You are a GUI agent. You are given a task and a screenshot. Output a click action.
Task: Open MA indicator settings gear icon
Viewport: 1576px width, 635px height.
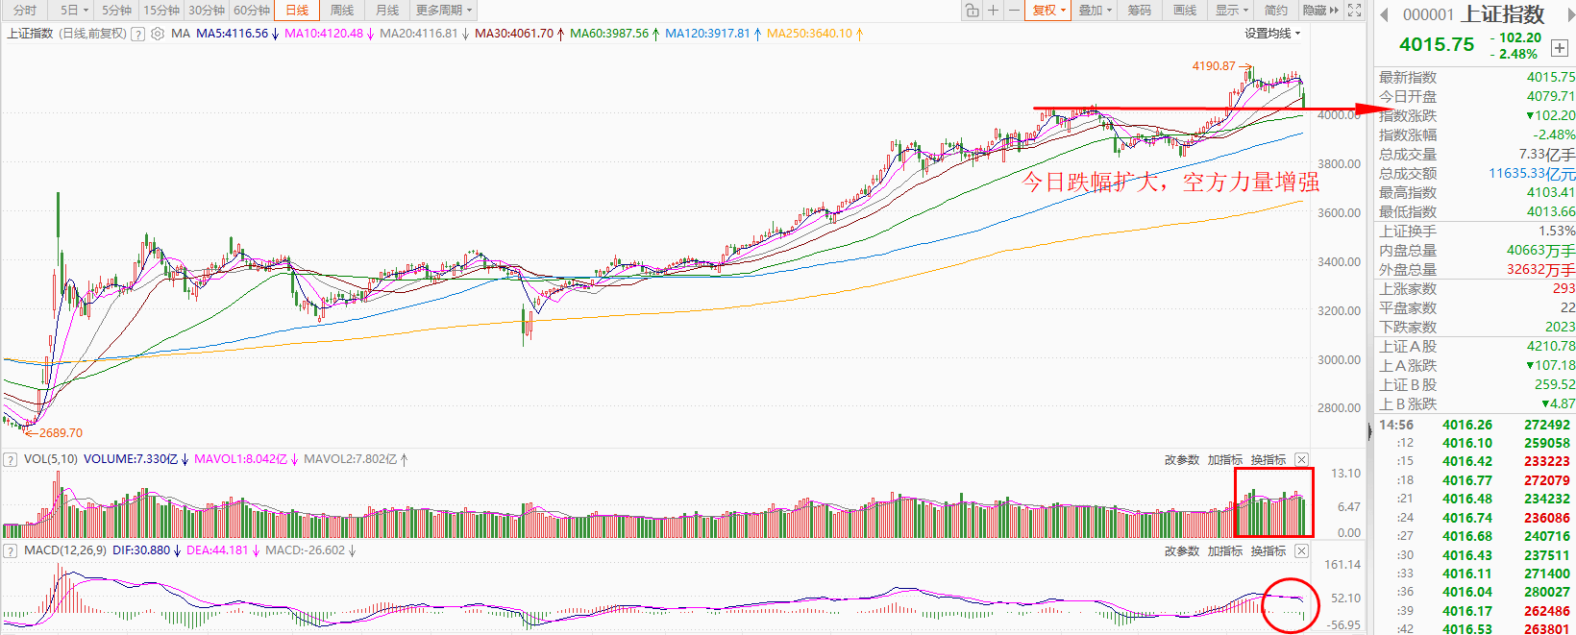(x=158, y=34)
